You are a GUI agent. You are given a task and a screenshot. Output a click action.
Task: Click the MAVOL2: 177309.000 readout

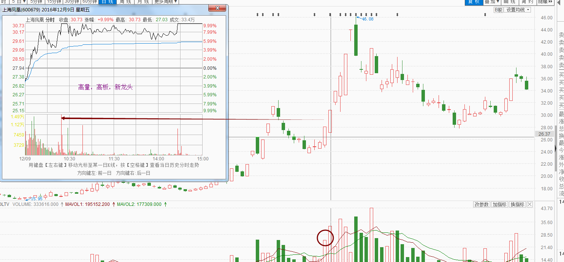(x=139, y=204)
